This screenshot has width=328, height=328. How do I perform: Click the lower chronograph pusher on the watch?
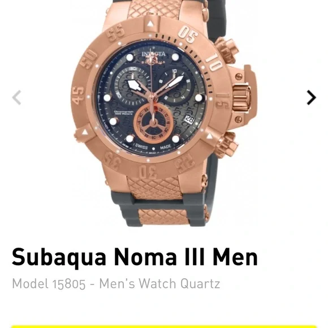click(x=227, y=144)
